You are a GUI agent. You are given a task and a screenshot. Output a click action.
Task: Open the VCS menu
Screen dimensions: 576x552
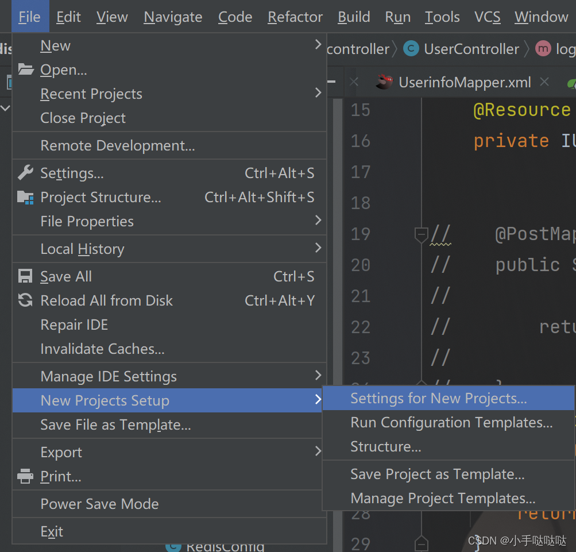tap(487, 17)
